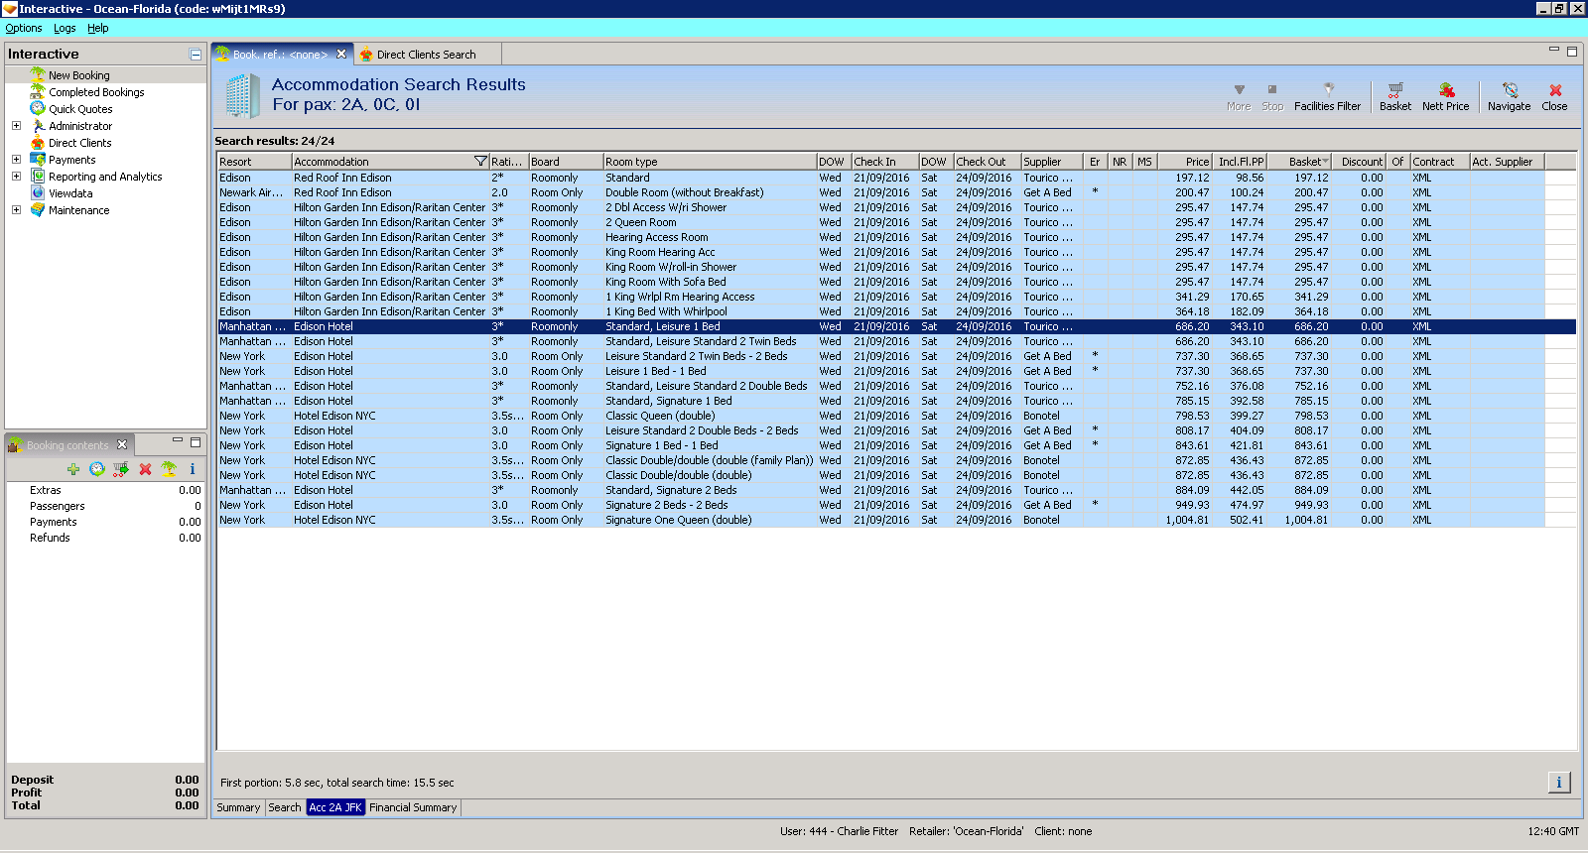1588x853 pixels.
Task: Open the Accommodation column filter funnel
Action: 480,162
